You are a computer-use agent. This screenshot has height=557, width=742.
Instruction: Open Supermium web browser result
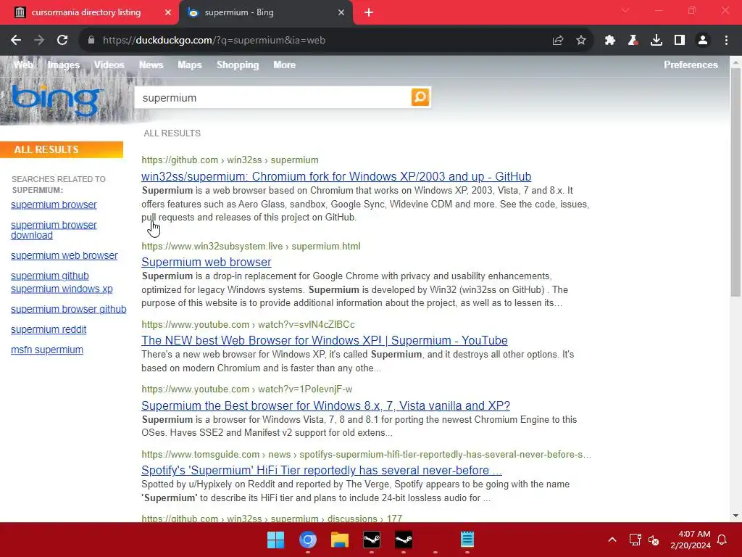tap(207, 262)
